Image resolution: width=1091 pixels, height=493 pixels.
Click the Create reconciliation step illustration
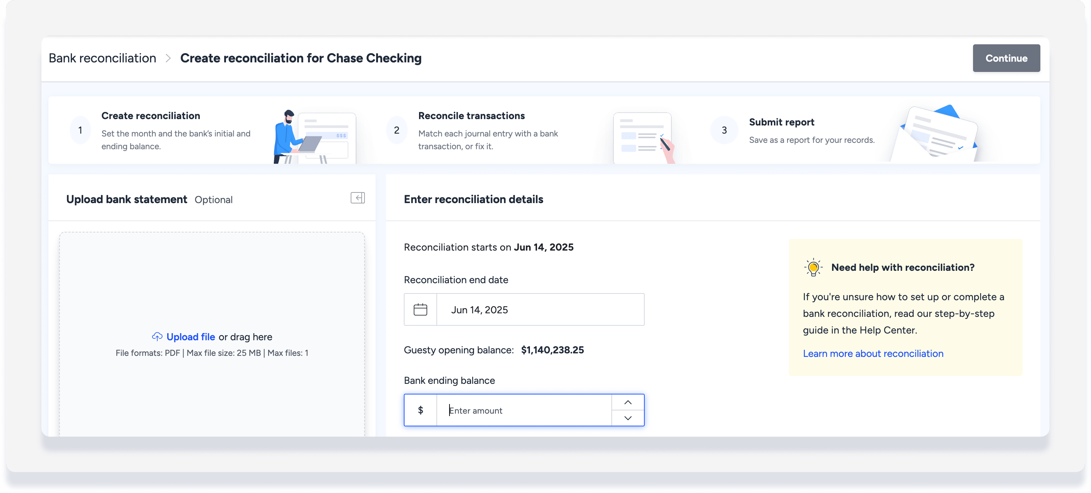pyautogui.click(x=315, y=136)
